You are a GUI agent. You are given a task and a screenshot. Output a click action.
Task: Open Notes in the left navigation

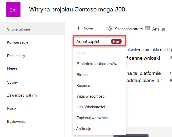pyautogui.click(x=12, y=69)
